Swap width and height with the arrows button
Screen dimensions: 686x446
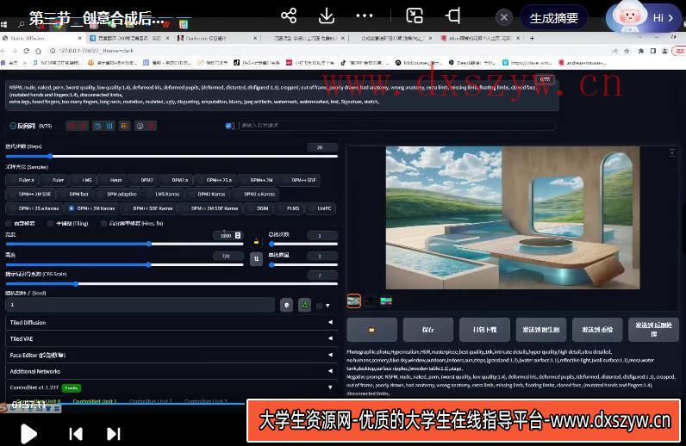[256, 258]
